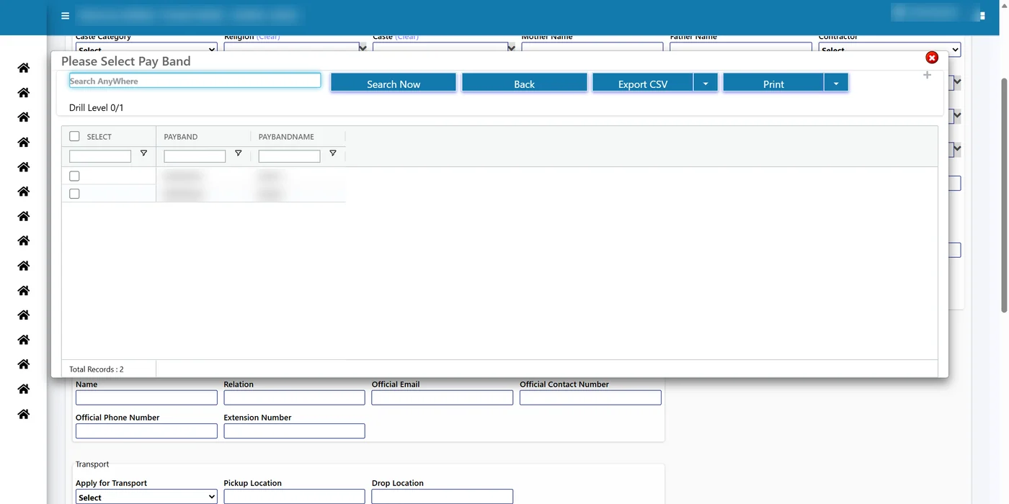Sort by the PAYBAND column header
The width and height of the screenshot is (1009, 504).
click(181, 137)
